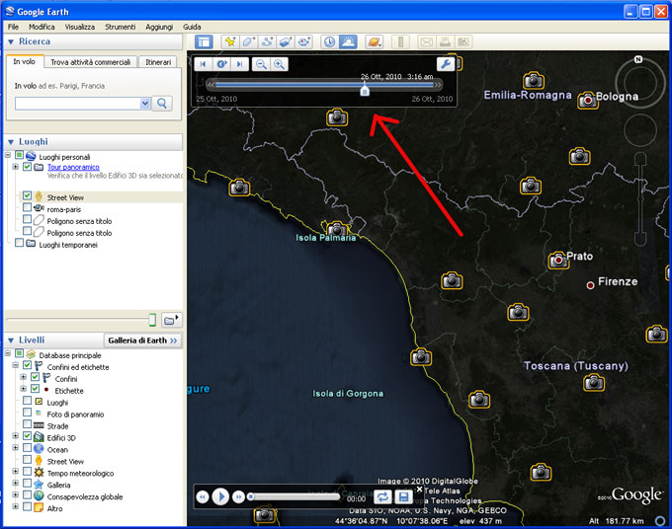Switch to Trova attività commerciali tab

tap(91, 62)
